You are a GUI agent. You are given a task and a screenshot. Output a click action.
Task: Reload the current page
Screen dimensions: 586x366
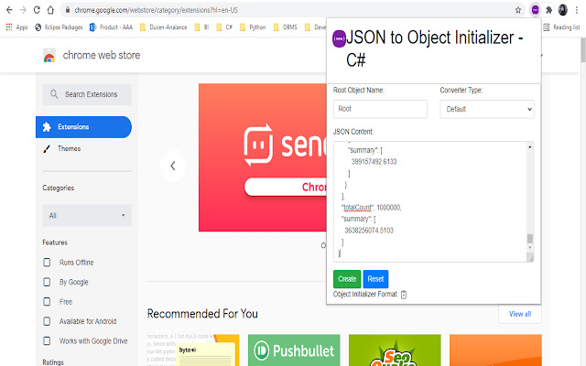point(37,10)
